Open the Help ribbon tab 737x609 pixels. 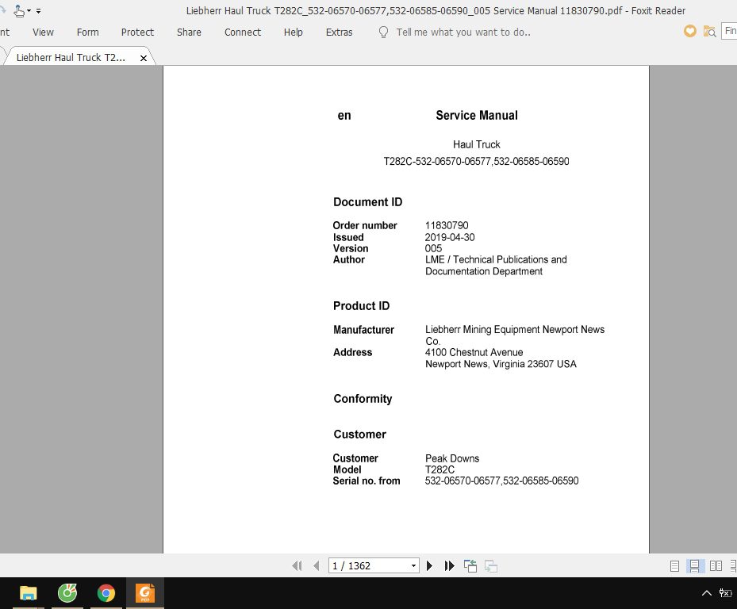click(x=293, y=32)
